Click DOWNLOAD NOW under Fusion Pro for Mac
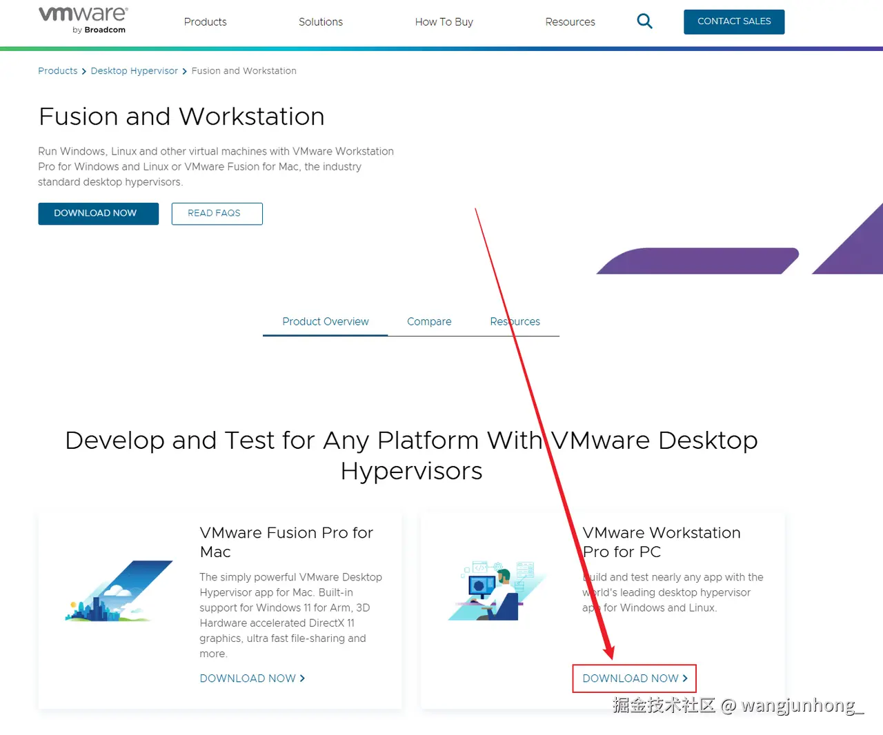The height and width of the screenshot is (735, 883). [252, 678]
